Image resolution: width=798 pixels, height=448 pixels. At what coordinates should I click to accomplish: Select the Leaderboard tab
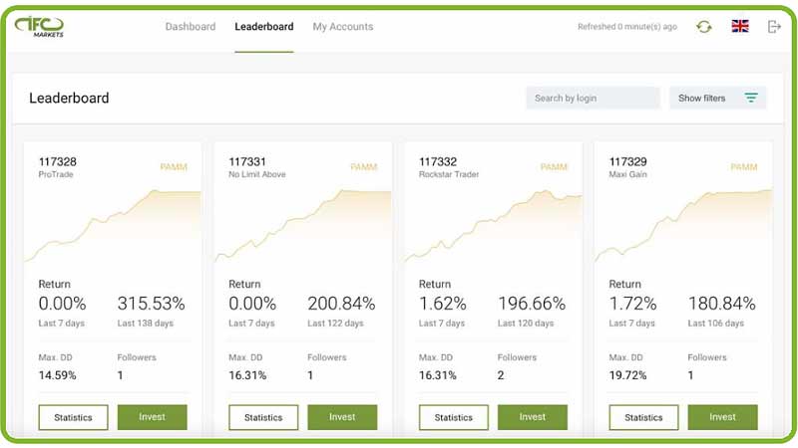(x=263, y=27)
